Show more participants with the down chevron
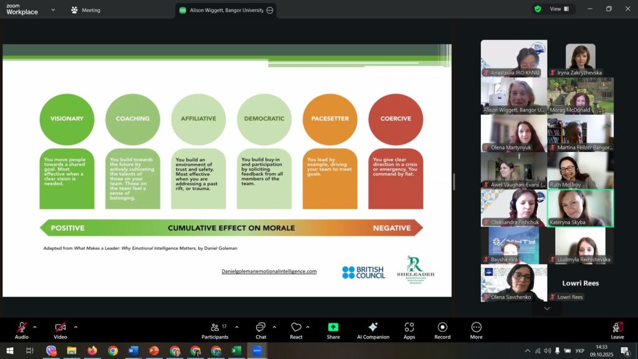638x359 pixels. click(547, 309)
